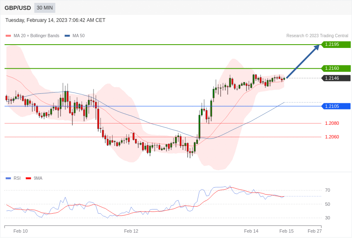The width and height of the screenshot is (352, 238).
Task: Click the RSI 50 level label
Action: point(328,204)
